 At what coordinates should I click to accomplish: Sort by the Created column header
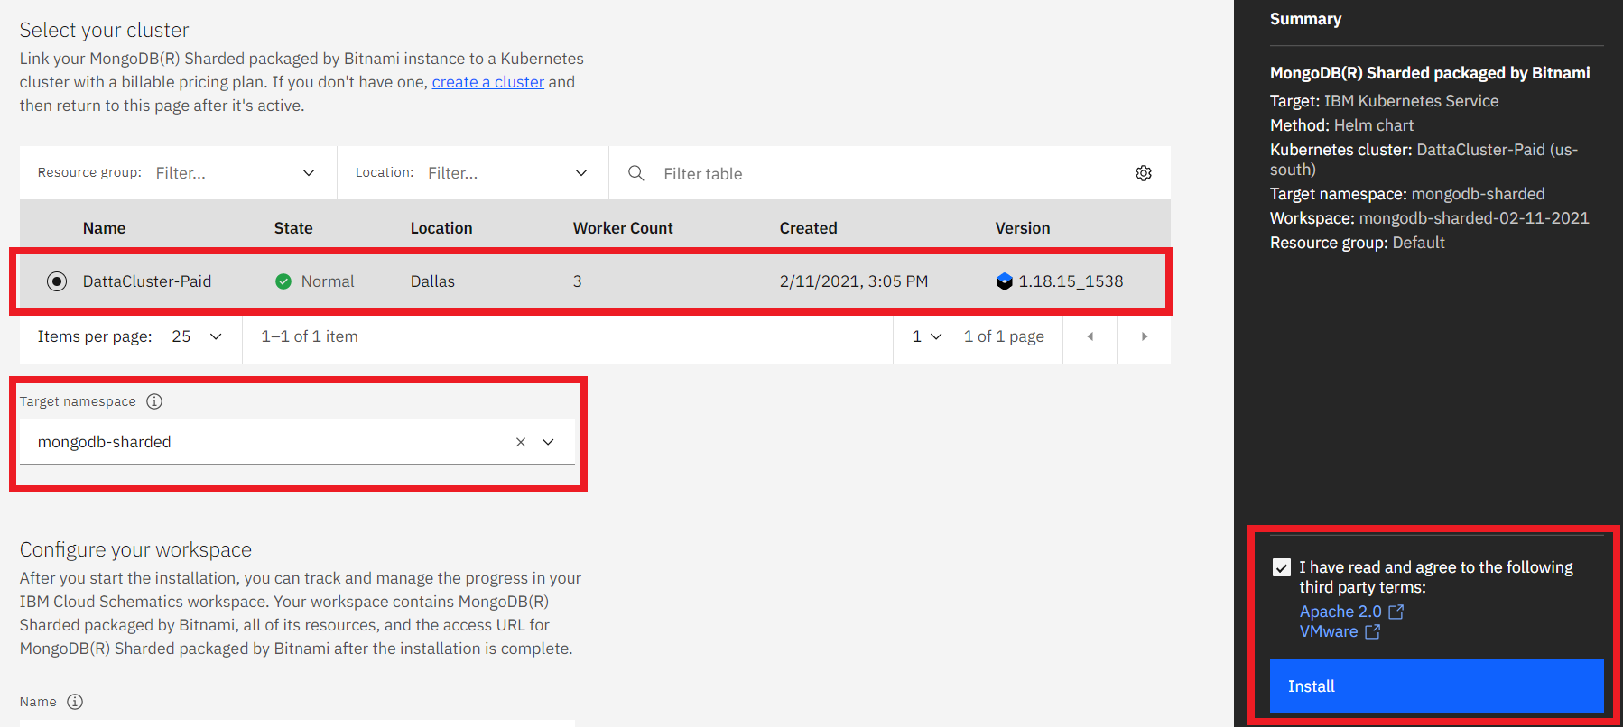pyautogui.click(x=809, y=228)
